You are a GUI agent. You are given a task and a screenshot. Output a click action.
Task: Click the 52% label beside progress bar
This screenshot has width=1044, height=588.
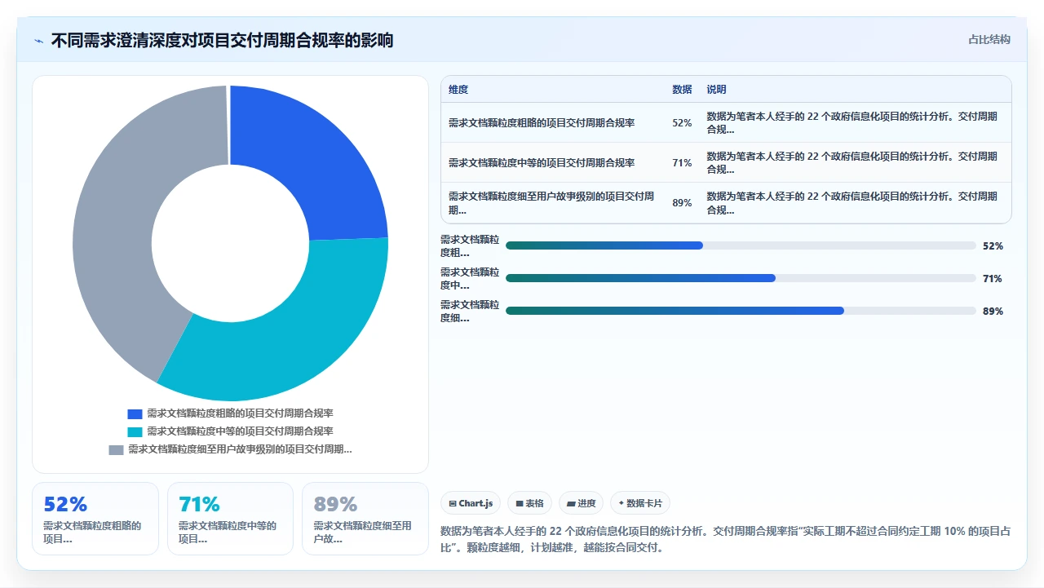point(993,245)
